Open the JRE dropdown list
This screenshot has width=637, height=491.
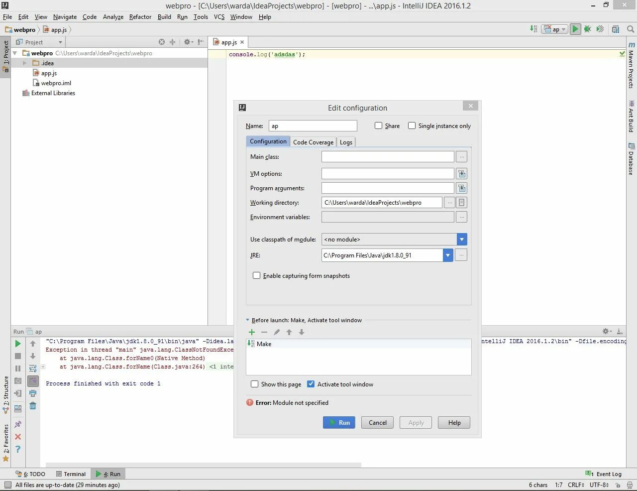point(448,255)
